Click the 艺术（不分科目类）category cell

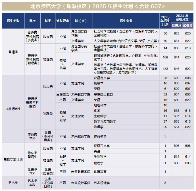pyautogui.click(x=48, y=183)
